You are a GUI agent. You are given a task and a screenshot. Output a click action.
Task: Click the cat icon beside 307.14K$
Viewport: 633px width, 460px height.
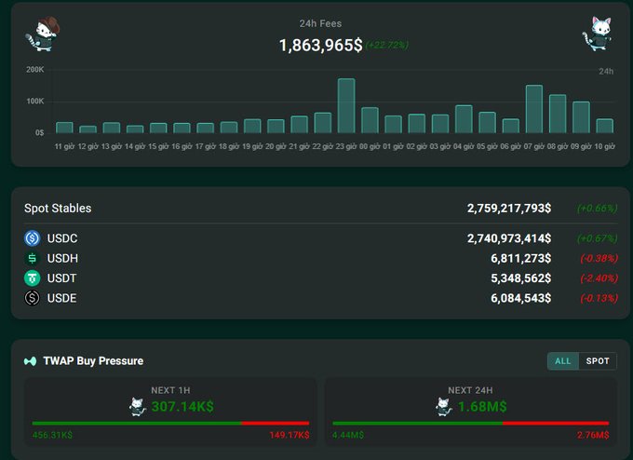pyautogui.click(x=137, y=407)
